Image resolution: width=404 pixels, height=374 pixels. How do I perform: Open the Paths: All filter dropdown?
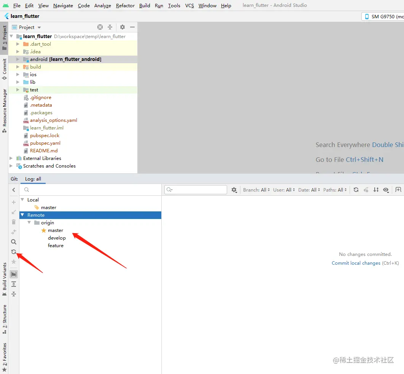335,190
